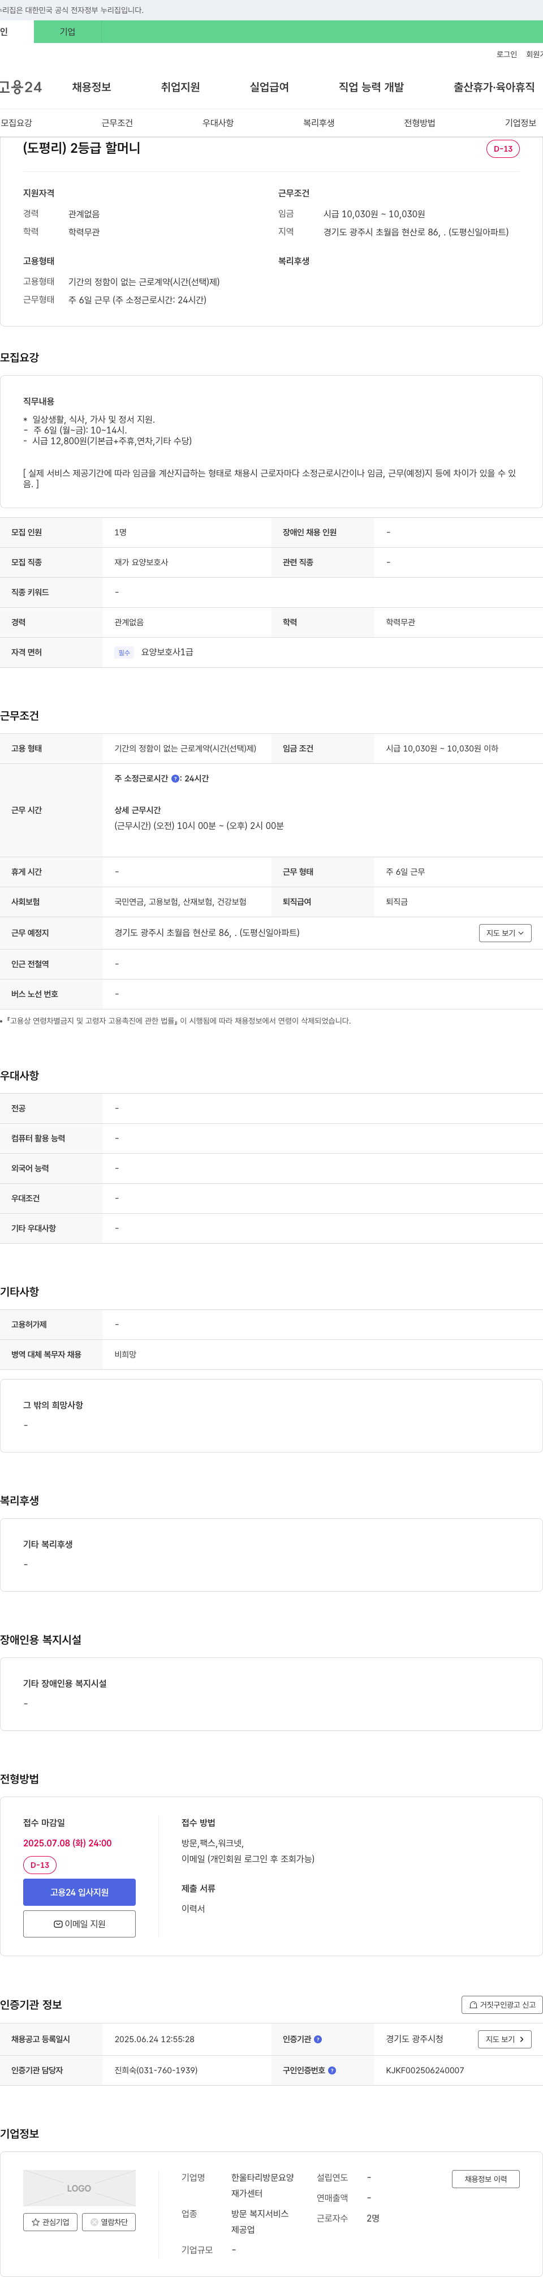Open the 직업 능력 개발 menu
The image size is (543, 2277).
(371, 87)
